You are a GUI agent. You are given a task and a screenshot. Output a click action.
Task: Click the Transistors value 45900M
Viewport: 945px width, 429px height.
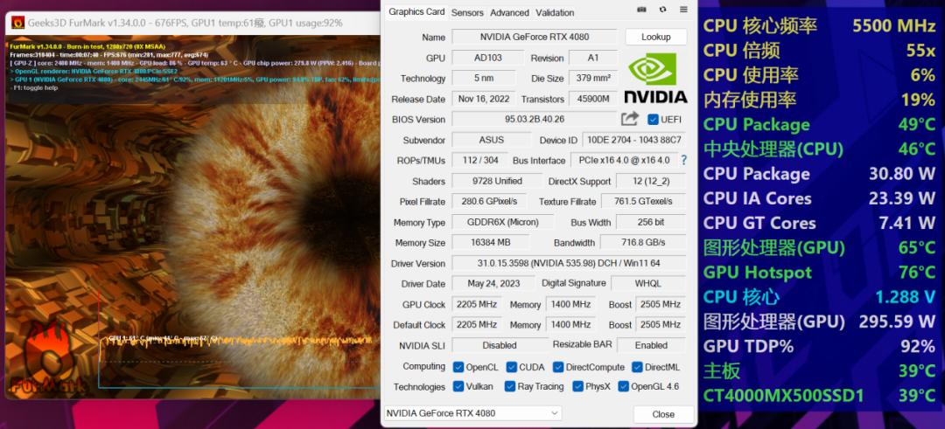click(592, 99)
